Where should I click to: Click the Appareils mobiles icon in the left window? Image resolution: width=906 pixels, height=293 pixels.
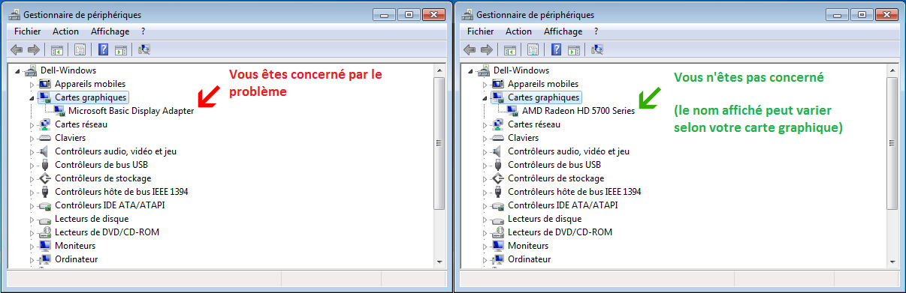[44, 84]
